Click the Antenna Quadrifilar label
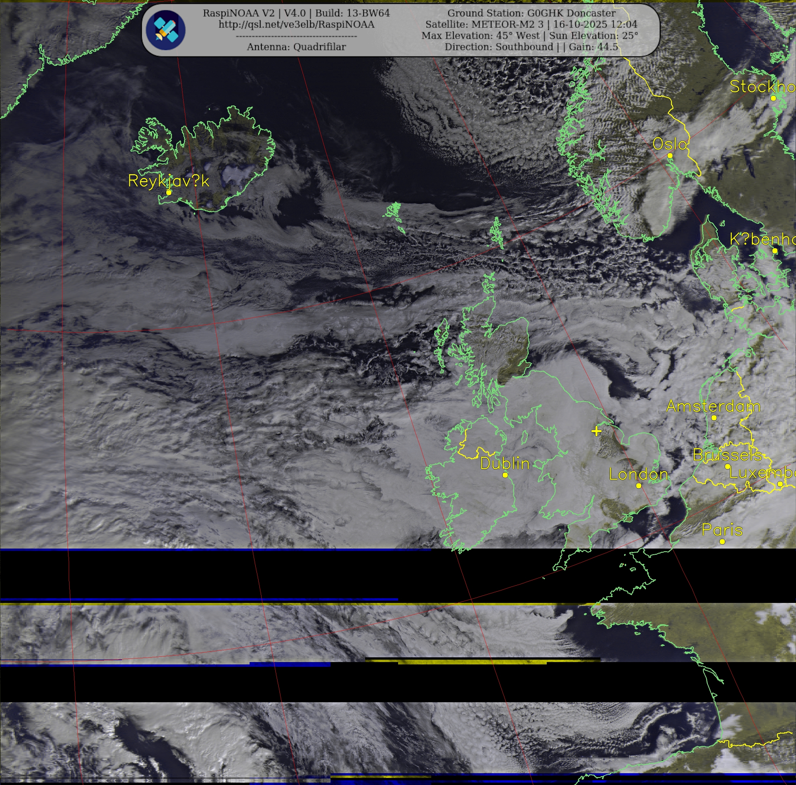Viewport: 796px width, 785px height. pyautogui.click(x=296, y=47)
